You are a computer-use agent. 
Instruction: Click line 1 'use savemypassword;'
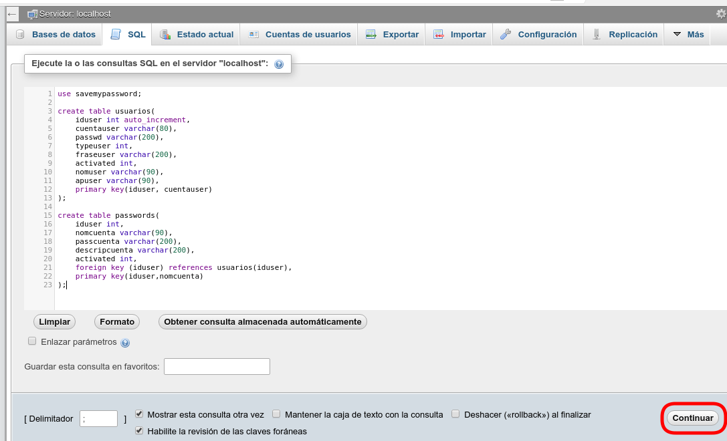(x=99, y=94)
